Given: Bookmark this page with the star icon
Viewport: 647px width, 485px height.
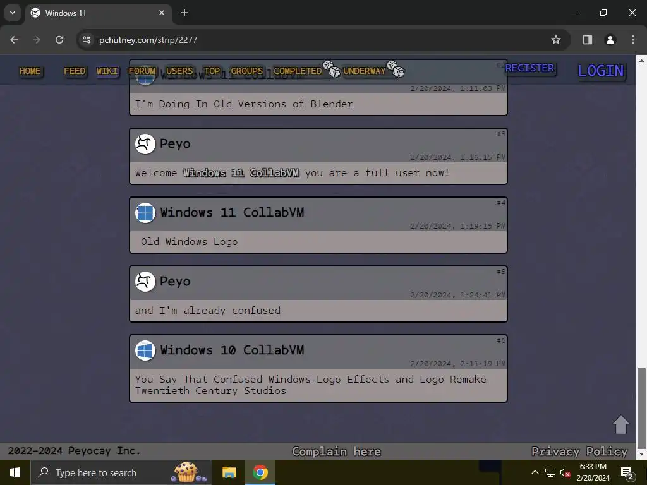Looking at the screenshot, I should click(556, 40).
